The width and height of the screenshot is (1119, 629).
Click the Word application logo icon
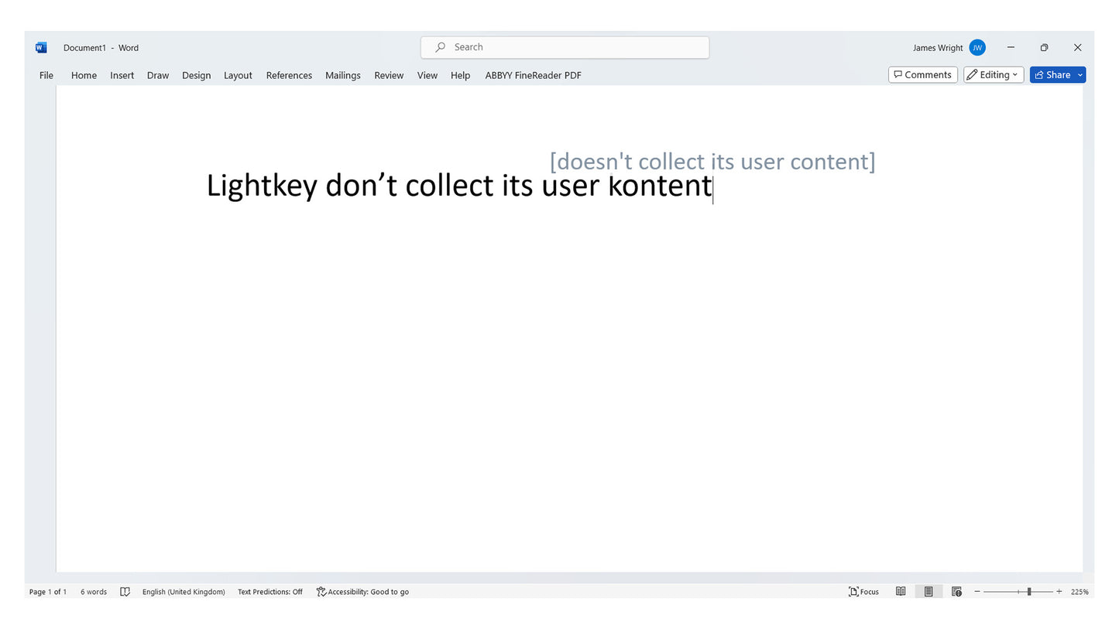coord(41,48)
